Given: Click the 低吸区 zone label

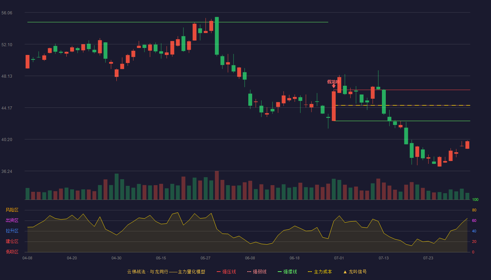Looking at the screenshot, I should (x=12, y=252).
